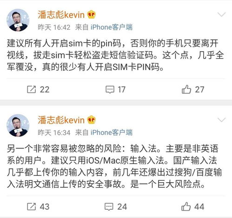
Task: Open comments icon on the input method post
Action: pos(109,207)
